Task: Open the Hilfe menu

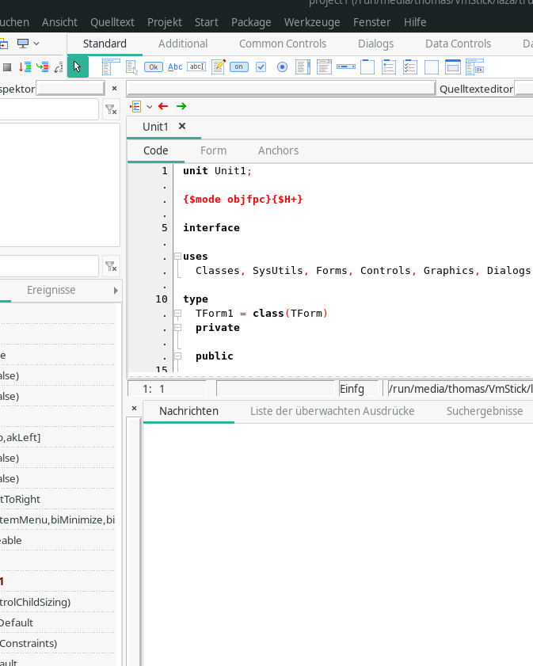Action: (x=415, y=22)
